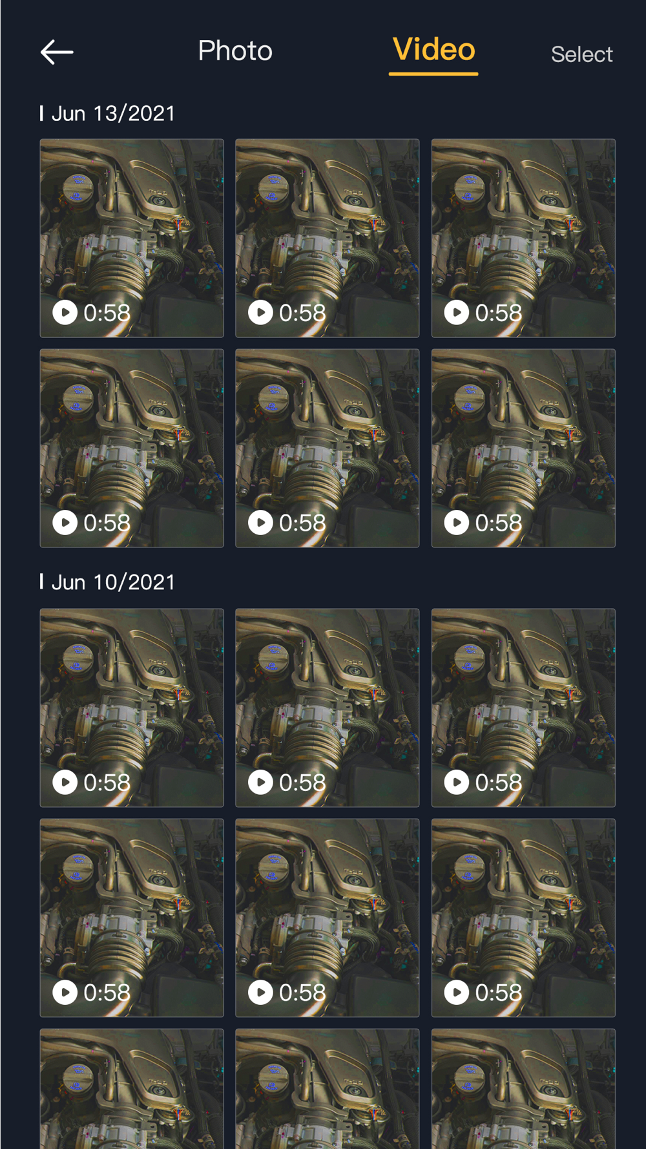The width and height of the screenshot is (646, 1149).
Task: Open third thumbnail in Jun 10/2021 first row
Action: tap(523, 708)
